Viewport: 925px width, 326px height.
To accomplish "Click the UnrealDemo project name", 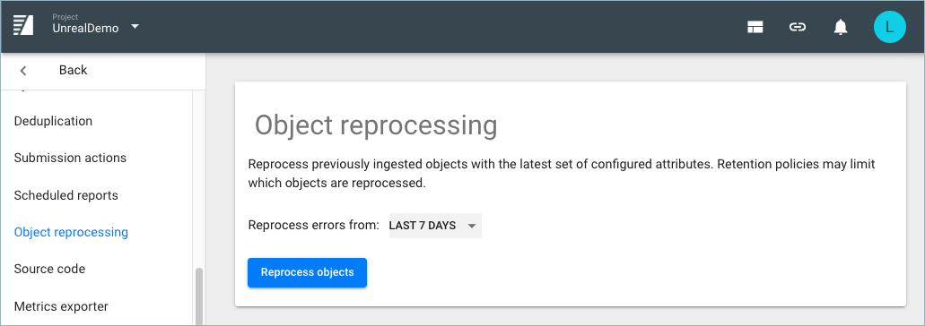I will [x=85, y=29].
